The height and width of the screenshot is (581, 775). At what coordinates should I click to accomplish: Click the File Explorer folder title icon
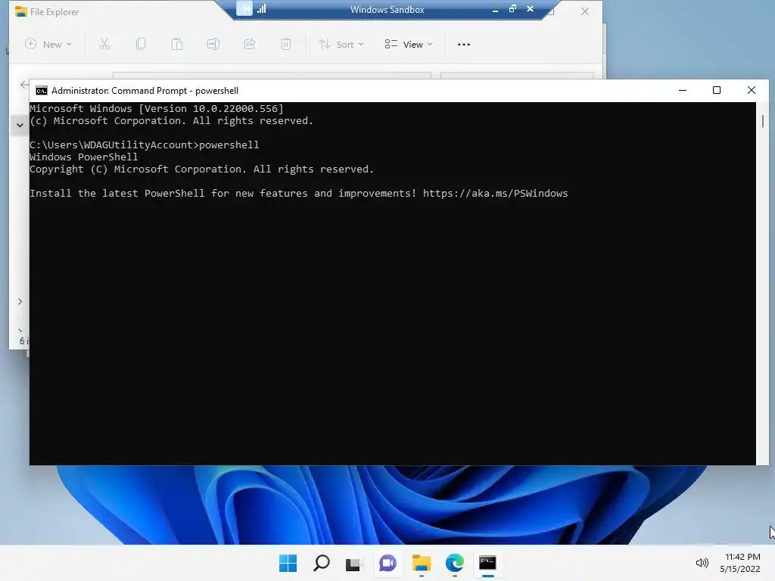(20, 11)
